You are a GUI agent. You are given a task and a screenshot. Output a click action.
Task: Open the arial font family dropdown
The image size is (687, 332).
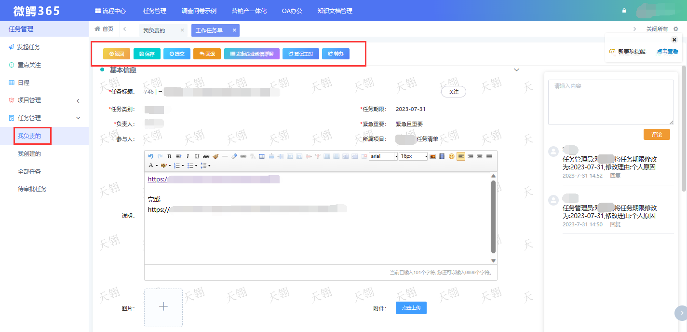384,156
